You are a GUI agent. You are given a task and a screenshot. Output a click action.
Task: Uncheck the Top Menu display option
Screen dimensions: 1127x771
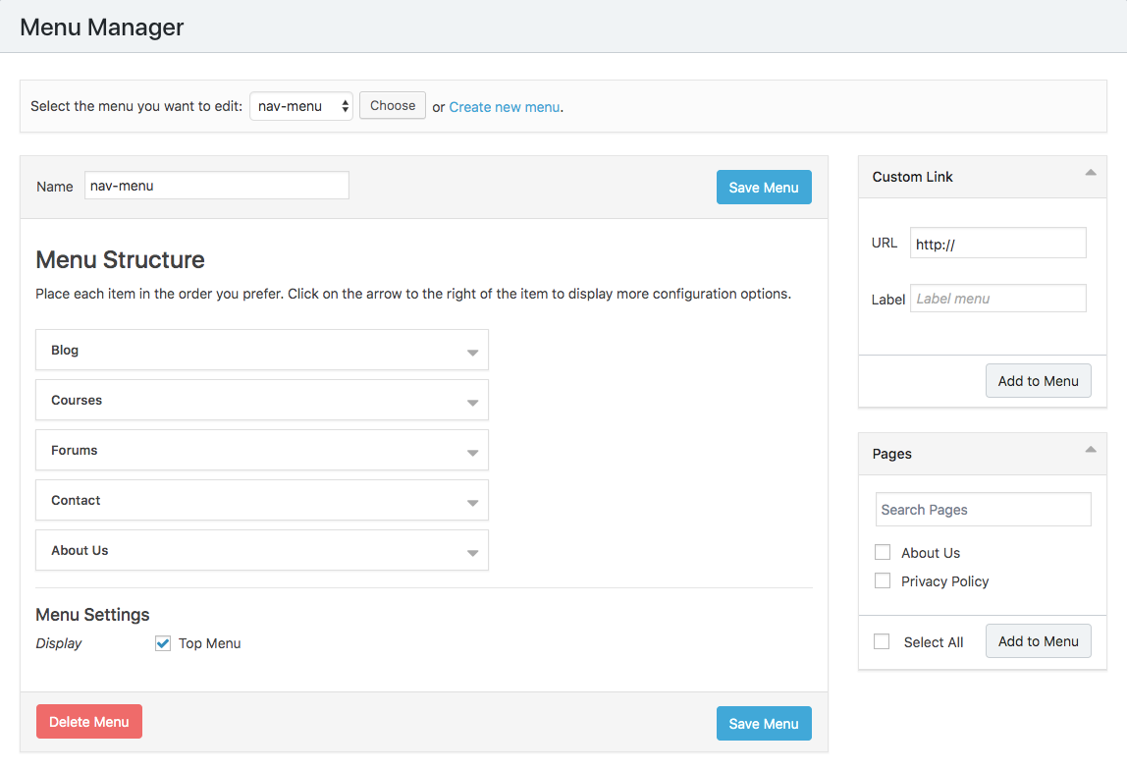163,643
